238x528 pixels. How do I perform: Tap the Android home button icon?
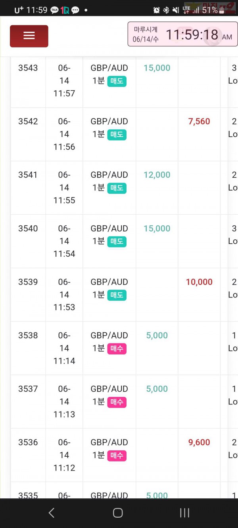pyautogui.click(x=118, y=513)
